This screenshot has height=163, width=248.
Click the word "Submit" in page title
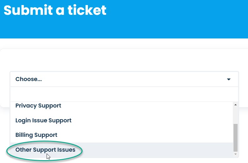[28, 10]
